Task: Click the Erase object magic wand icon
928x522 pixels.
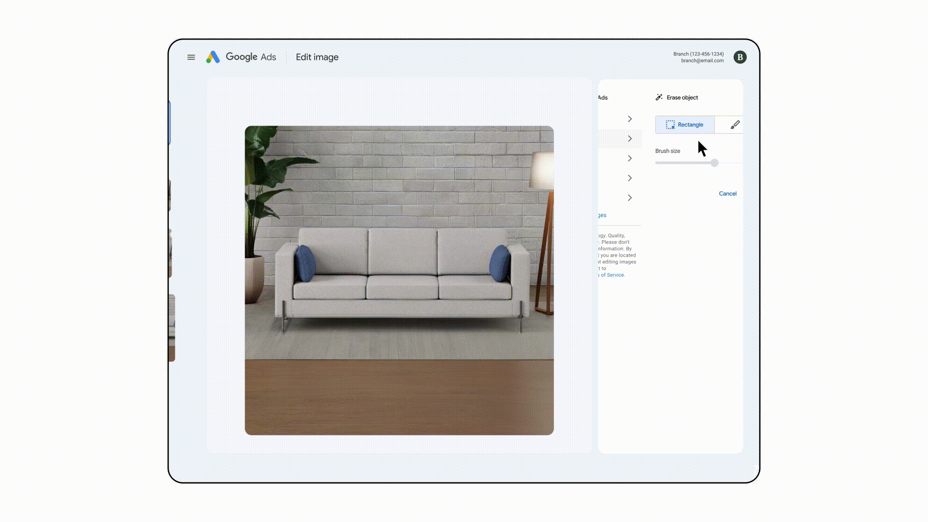Action: pyautogui.click(x=659, y=98)
